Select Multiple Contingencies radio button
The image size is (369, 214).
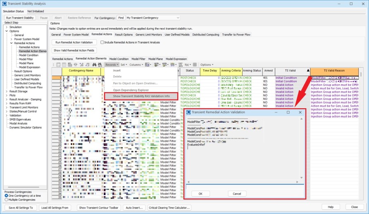(x=7, y=200)
